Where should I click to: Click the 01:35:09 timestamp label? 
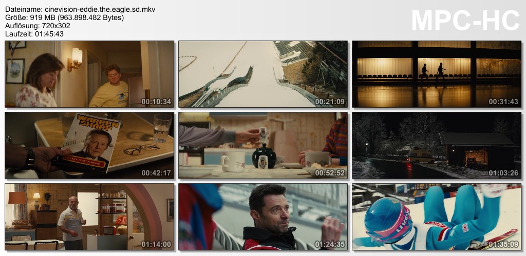[x=503, y=244]
